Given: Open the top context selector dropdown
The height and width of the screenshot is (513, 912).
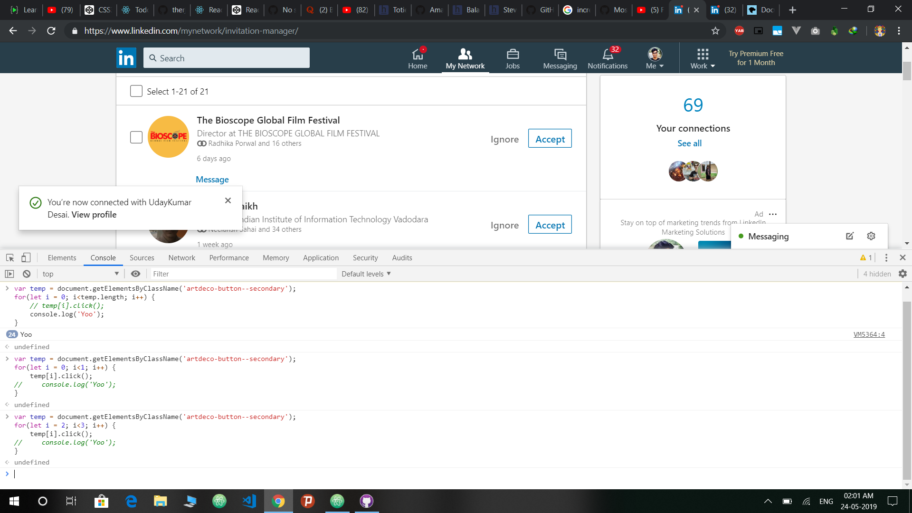Looking at the screenshot, I should point(80,274).
